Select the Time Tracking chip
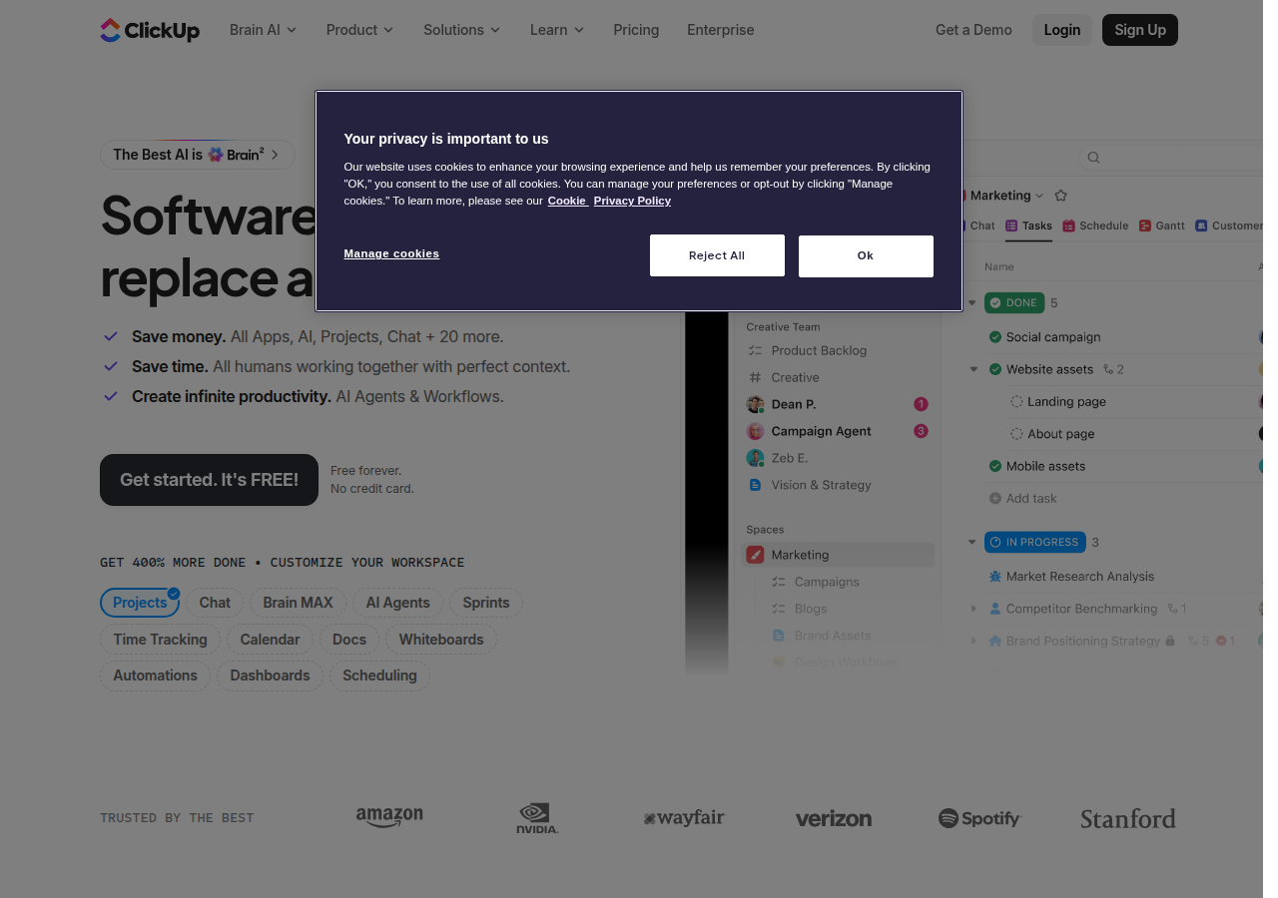 (x=160, y=640)
